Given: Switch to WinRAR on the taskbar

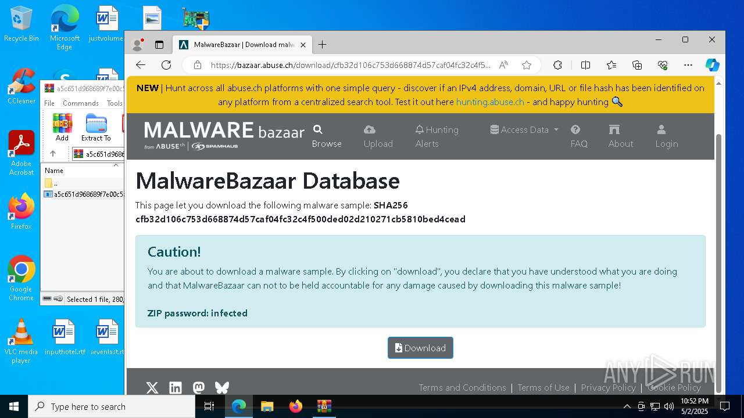Looking at the screenshot, I should coord(324,406).
